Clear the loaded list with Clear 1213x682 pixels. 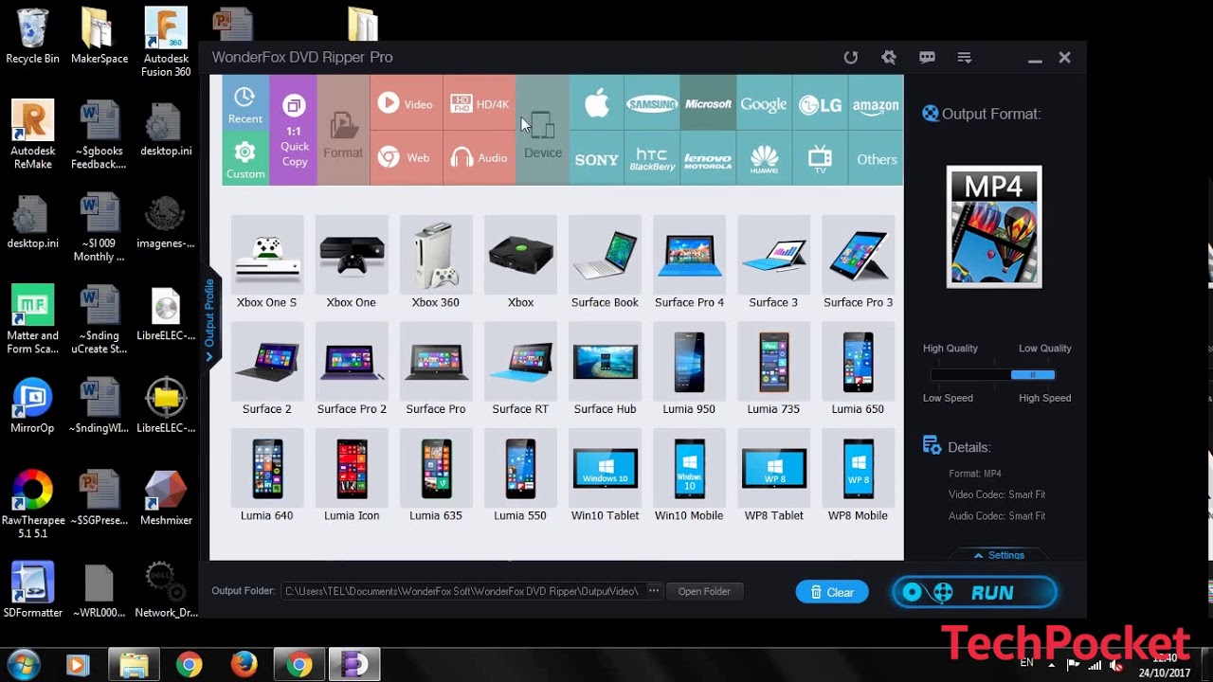click(x=832, y=592)
